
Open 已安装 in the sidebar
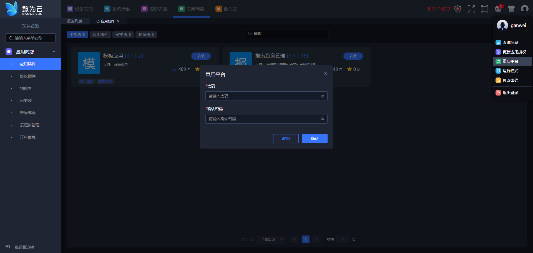31,101
